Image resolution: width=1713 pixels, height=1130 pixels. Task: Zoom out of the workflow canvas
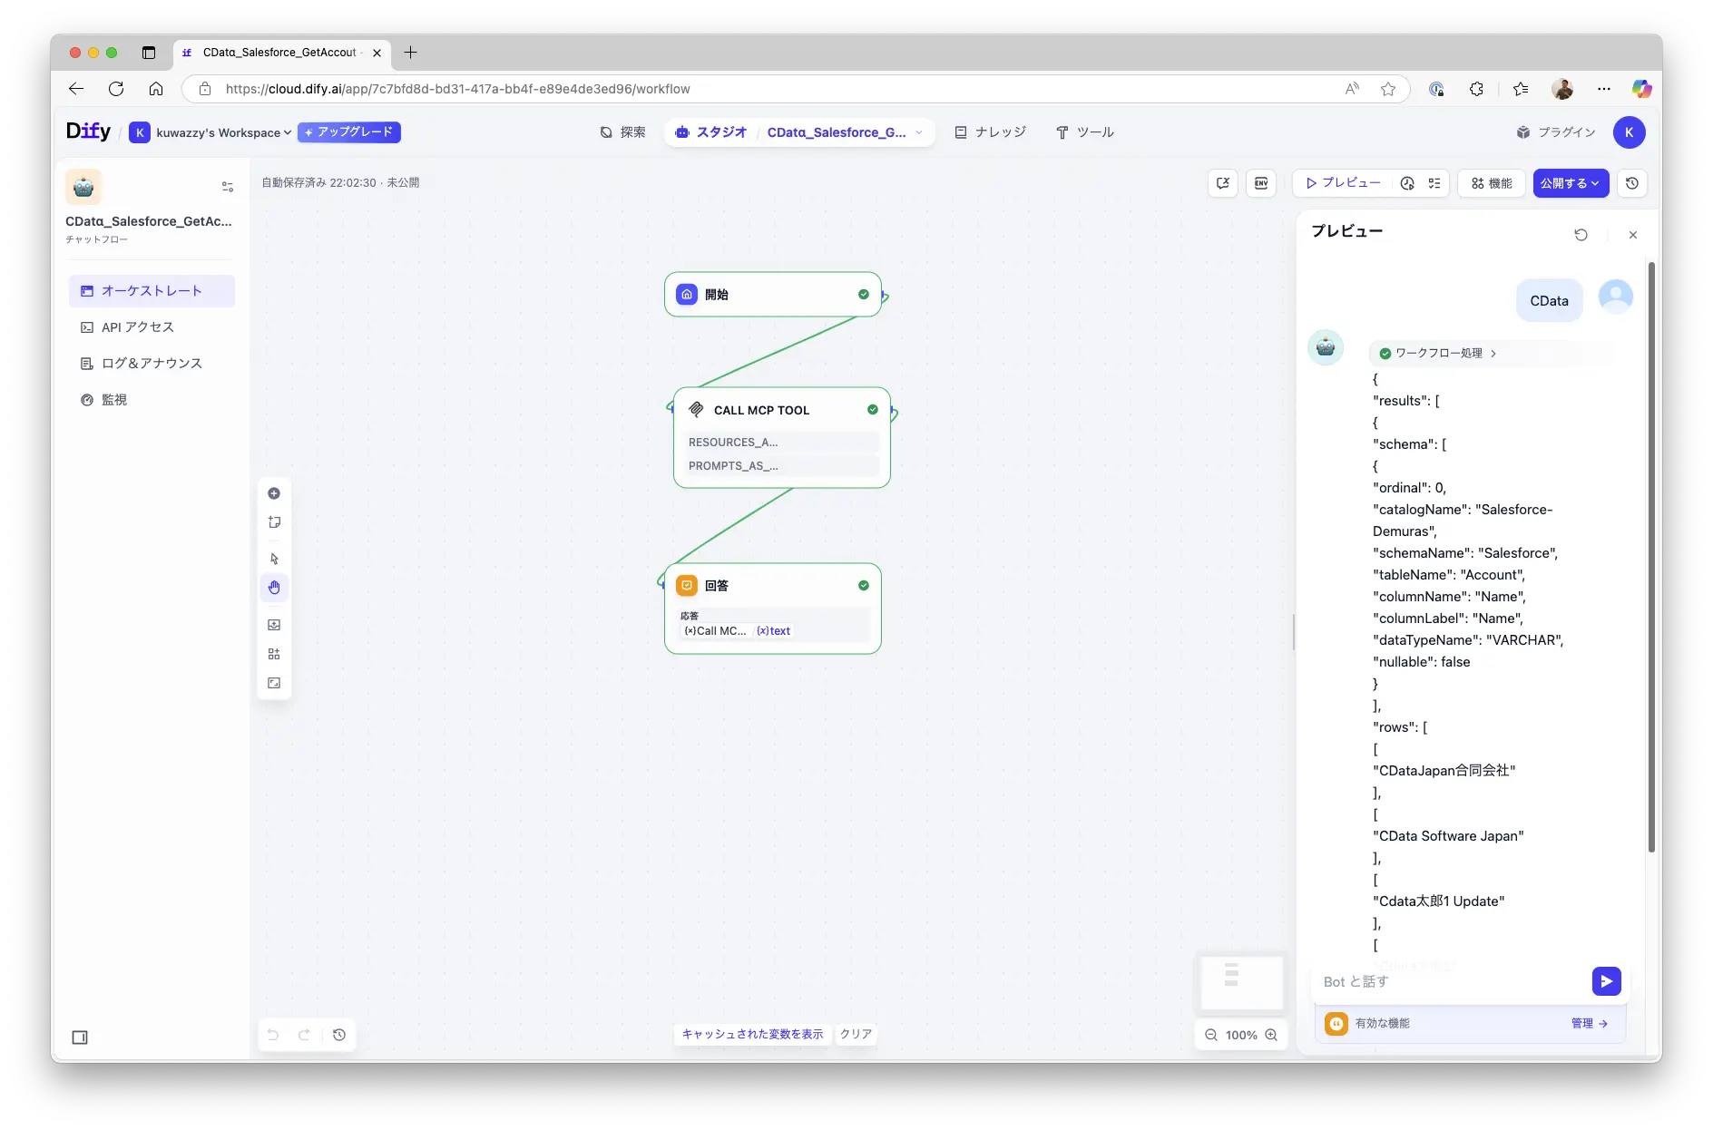(x=1211, y=1035)
